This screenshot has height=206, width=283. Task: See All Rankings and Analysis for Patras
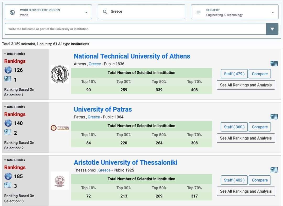246,138
